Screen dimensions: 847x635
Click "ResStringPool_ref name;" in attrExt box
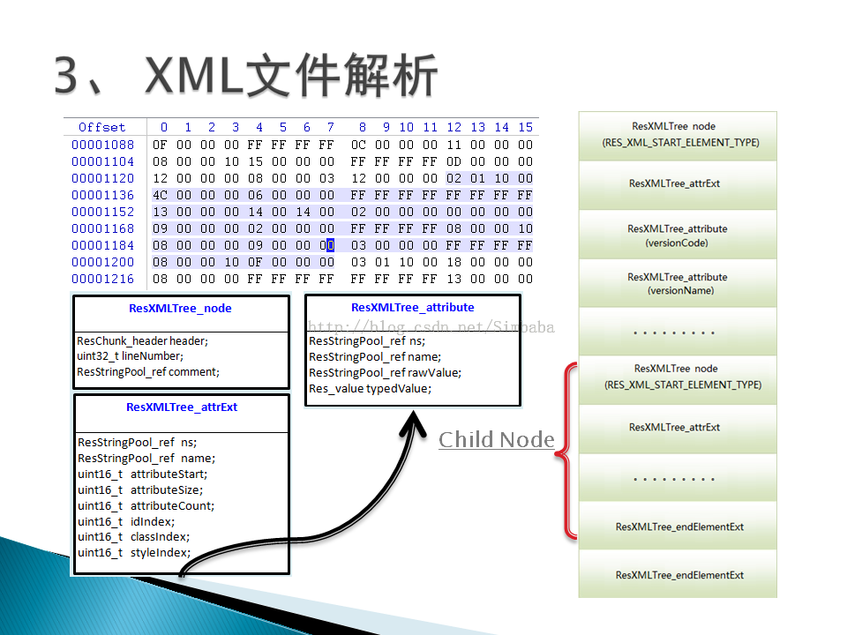pyautogui.click(x=146, y=458)
